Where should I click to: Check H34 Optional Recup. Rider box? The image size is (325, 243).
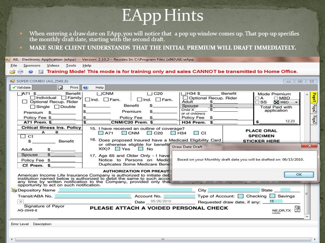[x=185, y=98]
